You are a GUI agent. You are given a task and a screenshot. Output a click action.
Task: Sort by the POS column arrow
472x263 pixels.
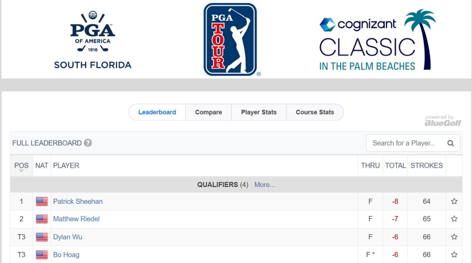(21, 170)
